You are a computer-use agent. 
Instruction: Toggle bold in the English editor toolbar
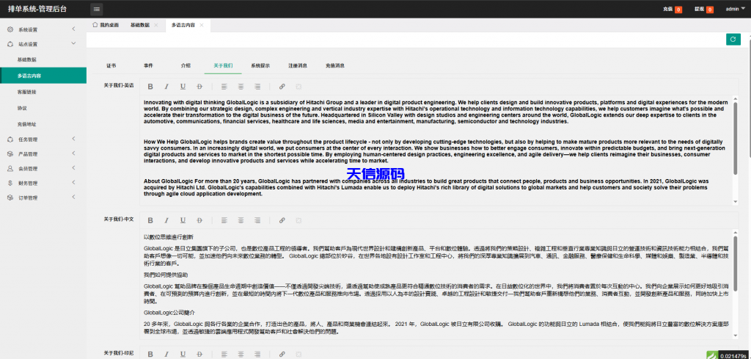(150, 87)
